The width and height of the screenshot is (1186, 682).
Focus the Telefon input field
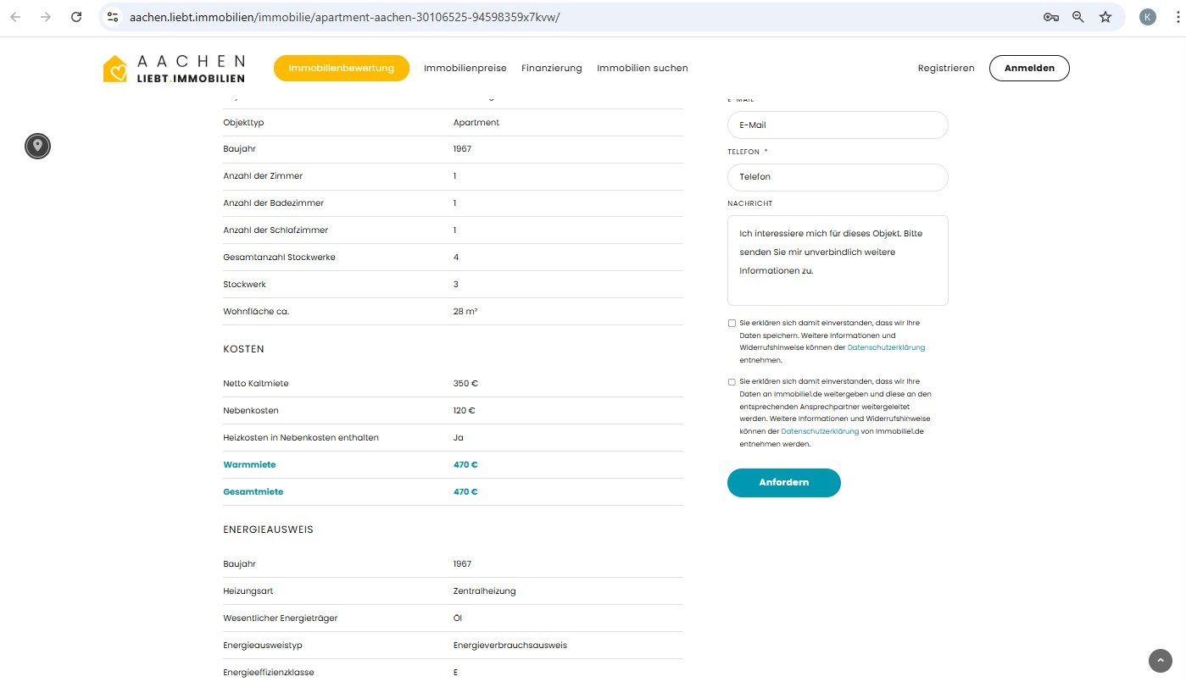pyautogui.click(x=838, y=177)
